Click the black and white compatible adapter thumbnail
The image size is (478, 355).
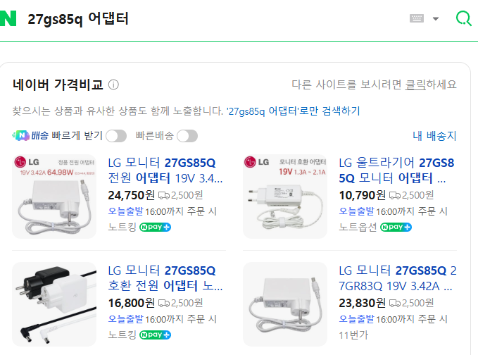coord(54,304)
